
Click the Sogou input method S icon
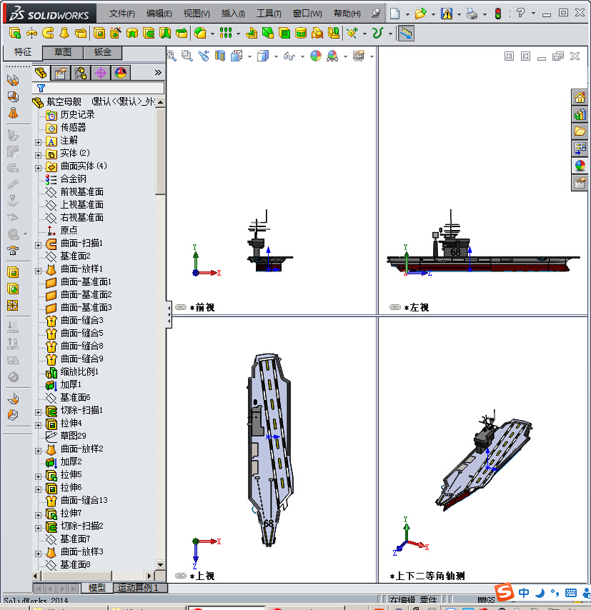tap(505, 591)
